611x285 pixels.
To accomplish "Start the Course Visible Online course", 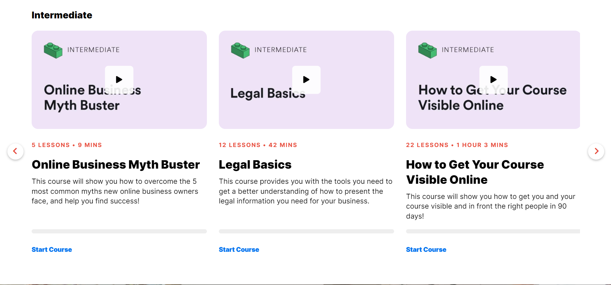I will tap(426, 250).
